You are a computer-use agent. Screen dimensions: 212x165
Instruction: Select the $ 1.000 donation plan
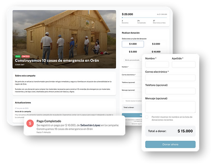tap(133, 44)
